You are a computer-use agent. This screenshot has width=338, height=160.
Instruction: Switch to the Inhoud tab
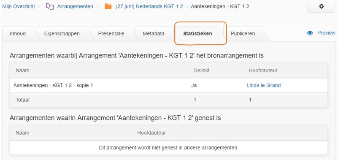pyautogui.click(x=18, y=34)
